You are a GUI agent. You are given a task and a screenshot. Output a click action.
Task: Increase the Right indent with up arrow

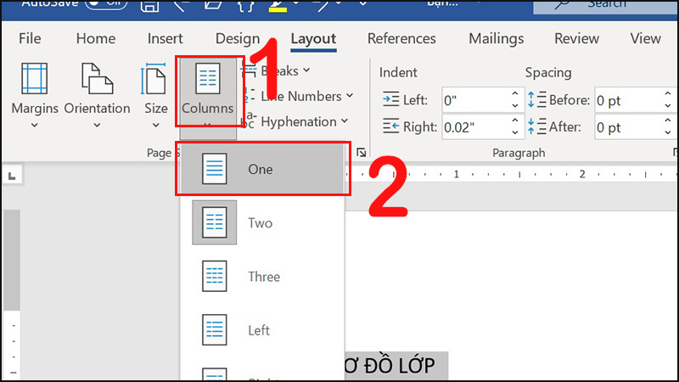pos(514,122)
